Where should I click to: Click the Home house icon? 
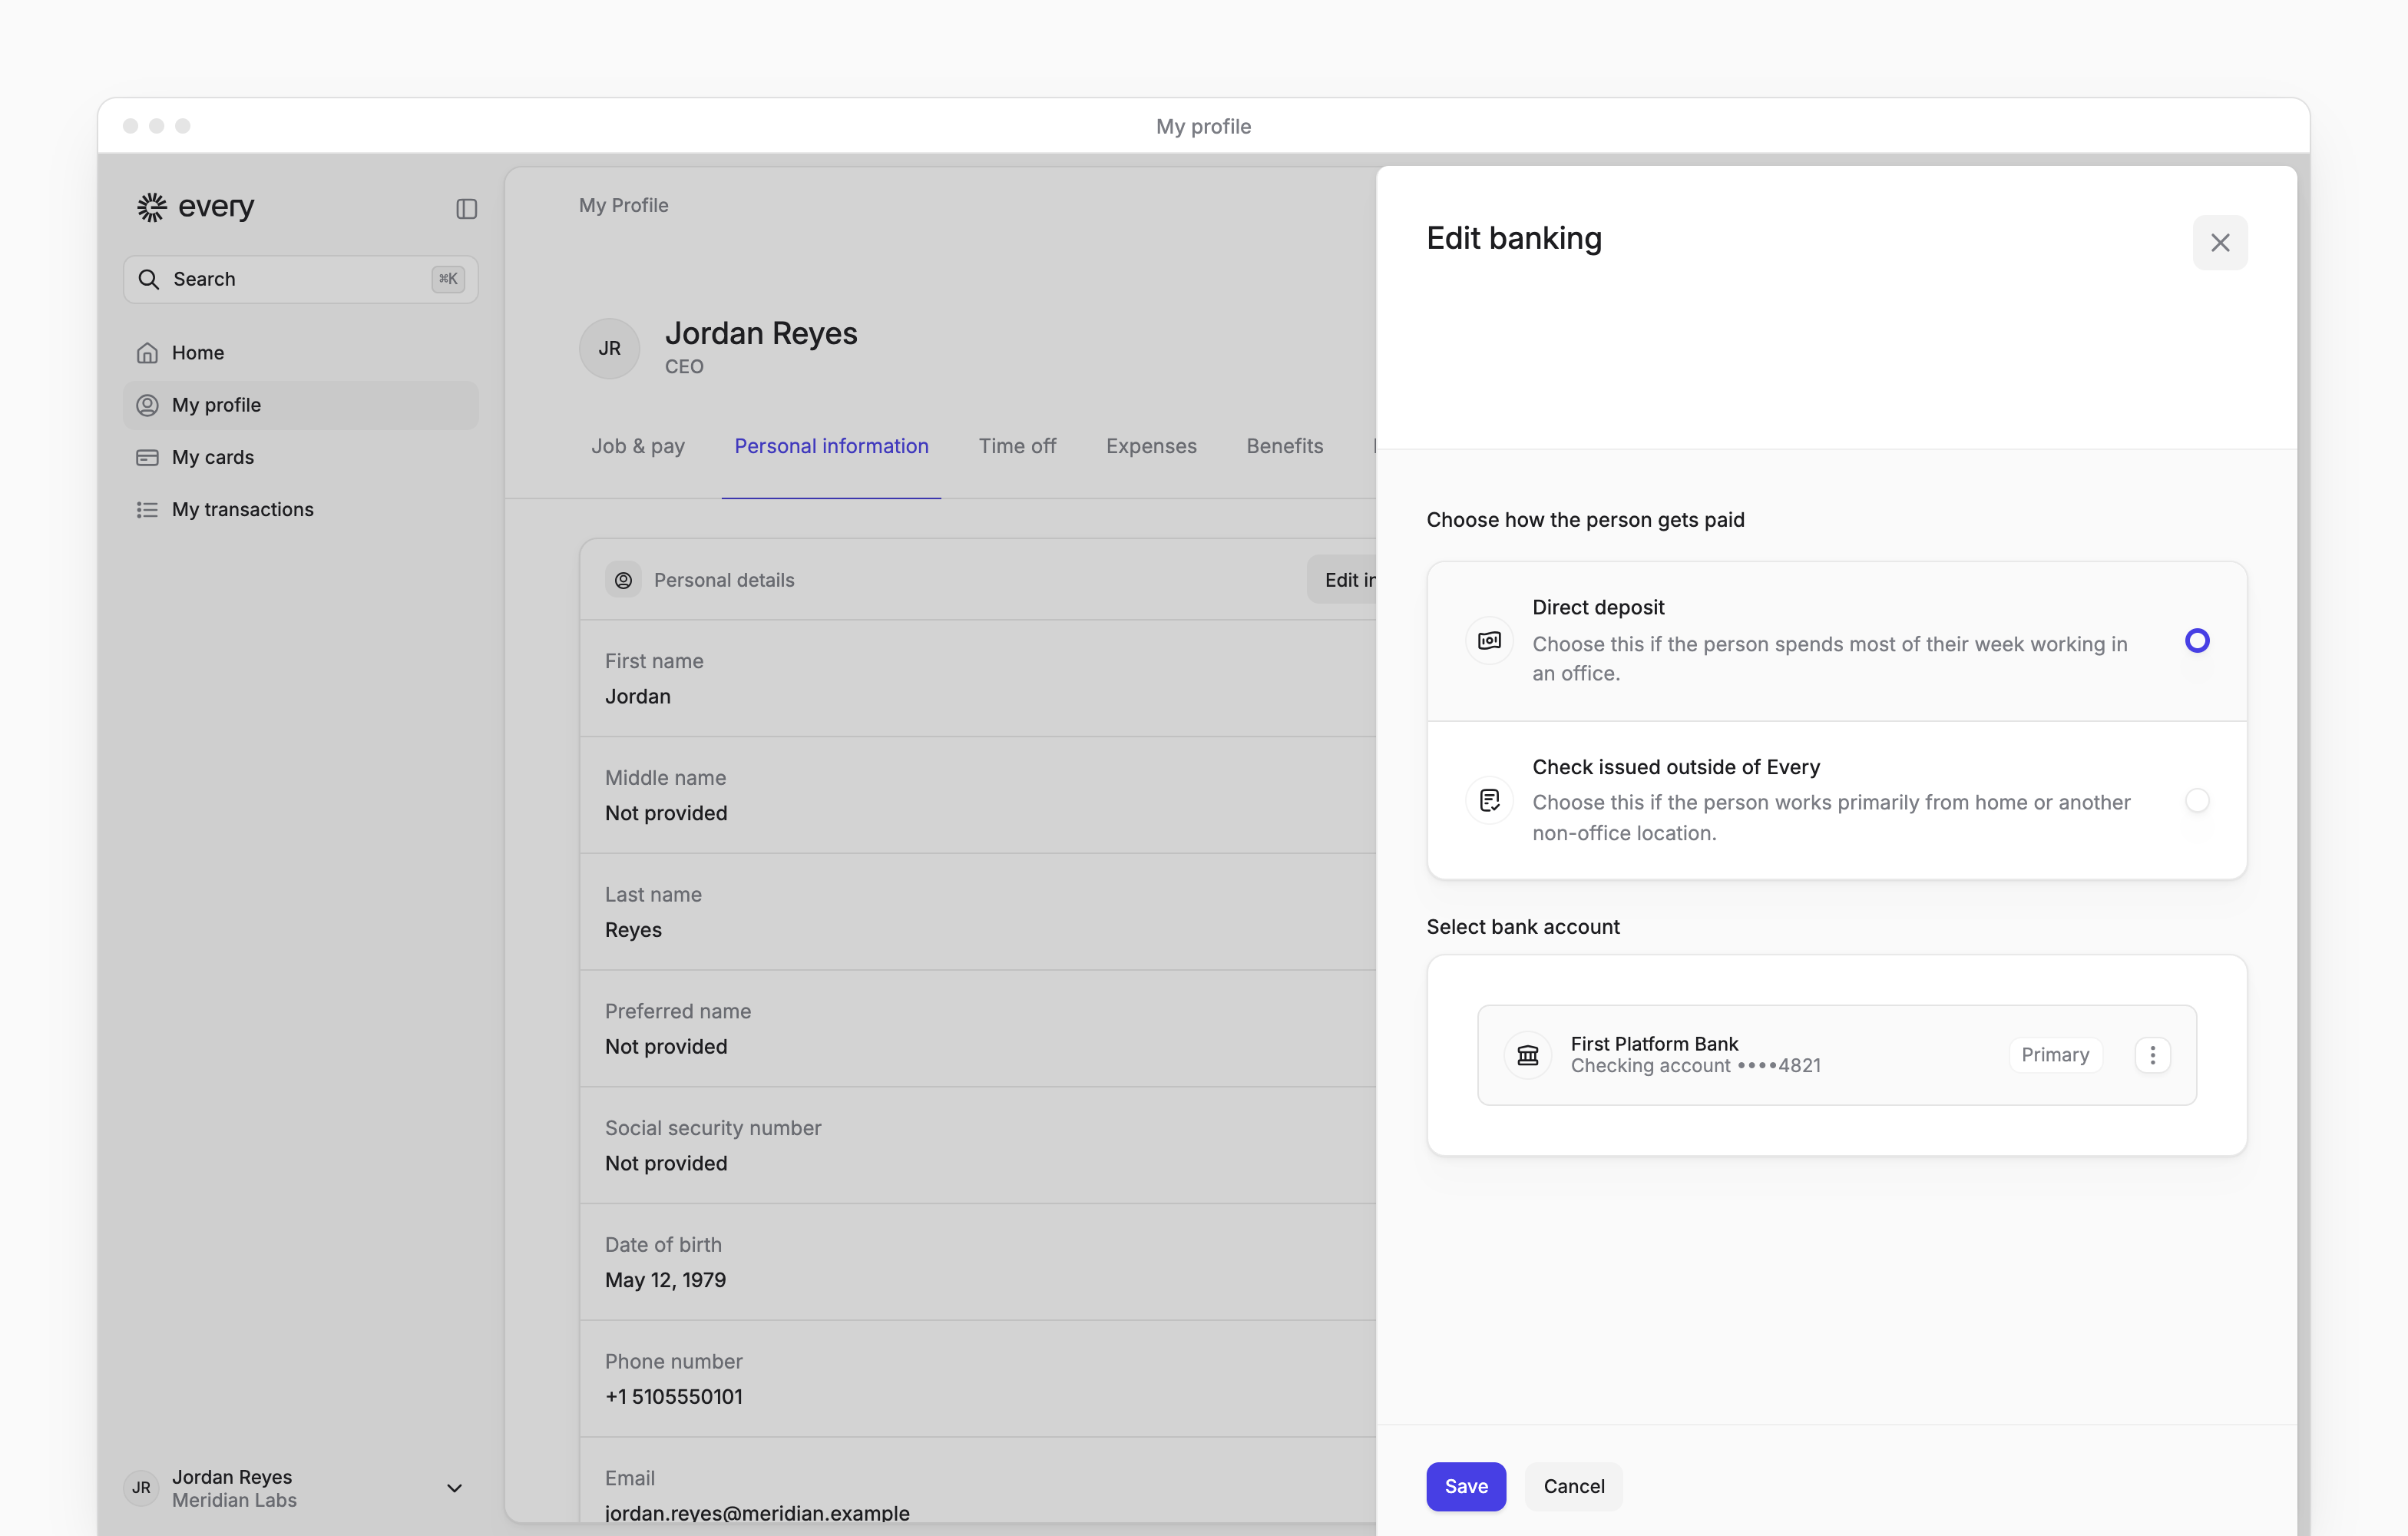coord(147,353)
